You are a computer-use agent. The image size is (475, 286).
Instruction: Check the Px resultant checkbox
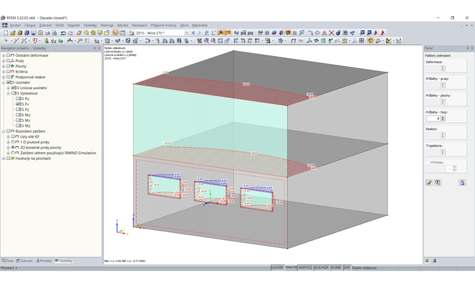[x=18, y=98]
